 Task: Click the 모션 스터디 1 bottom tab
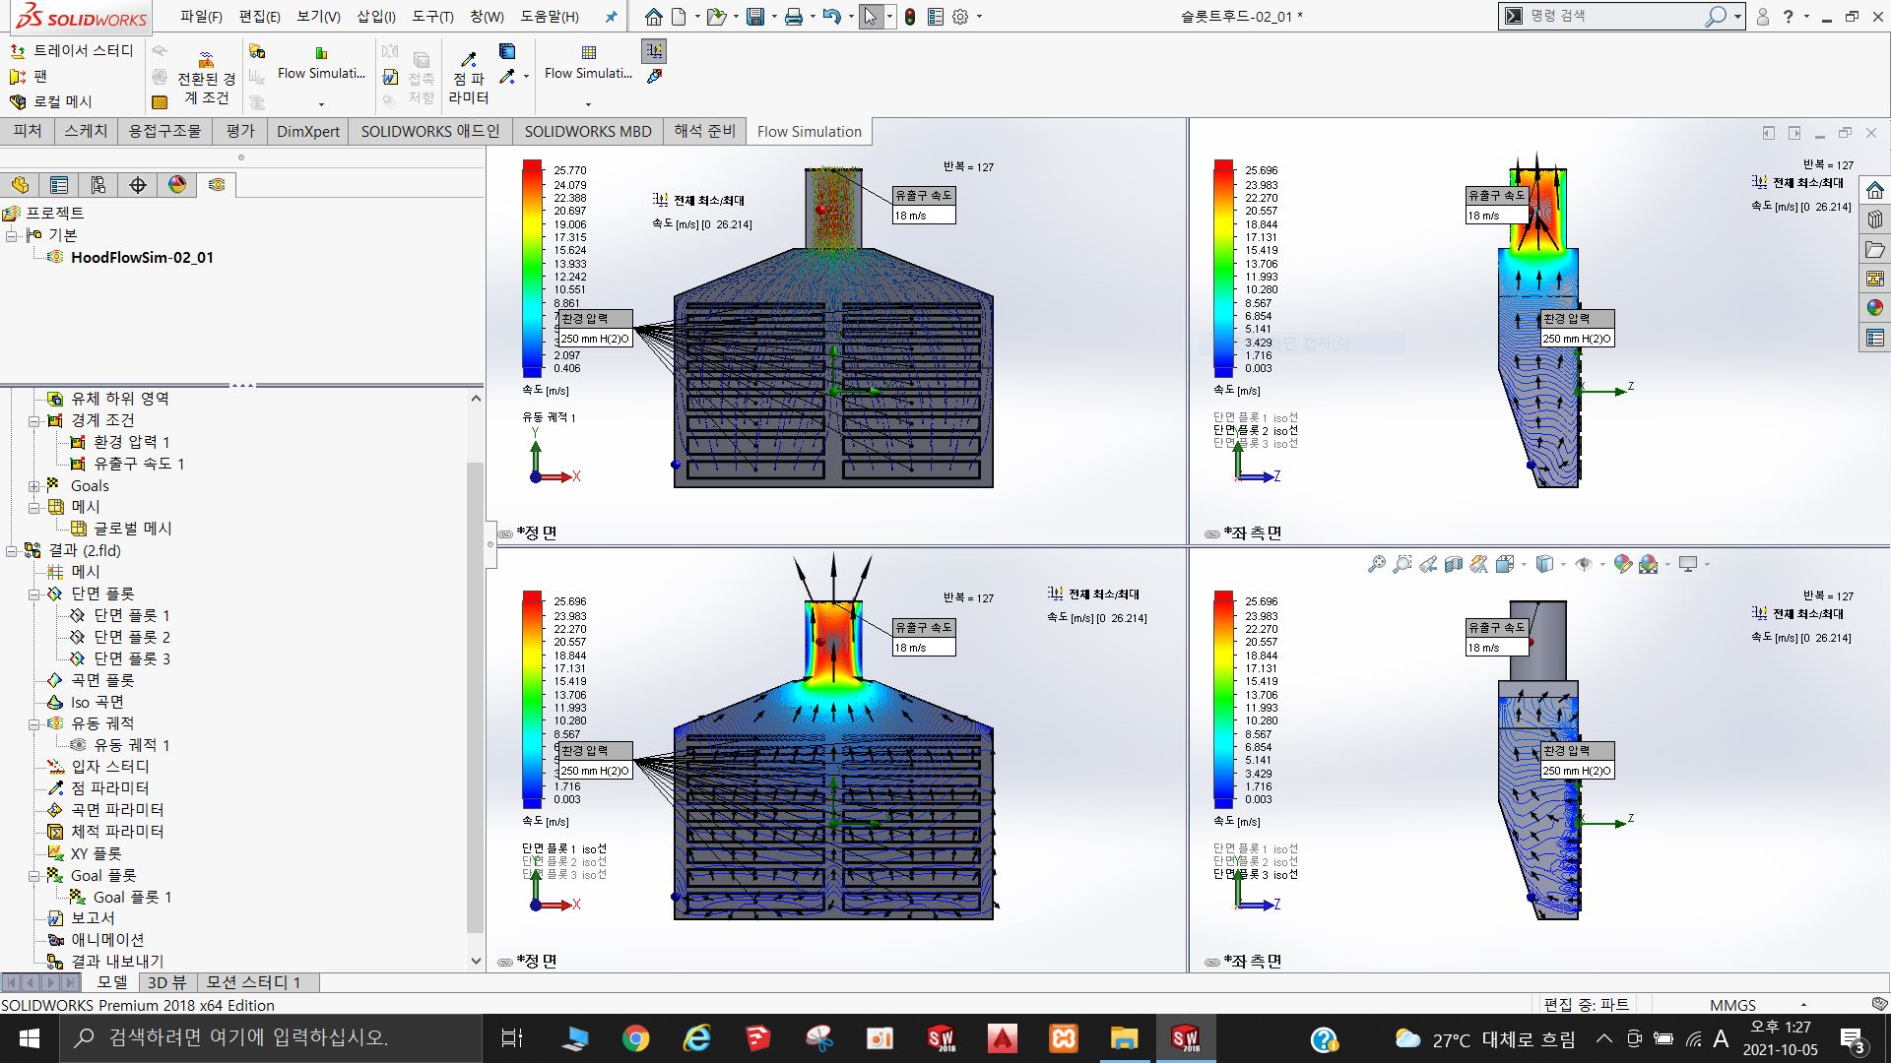coord(252,982)
